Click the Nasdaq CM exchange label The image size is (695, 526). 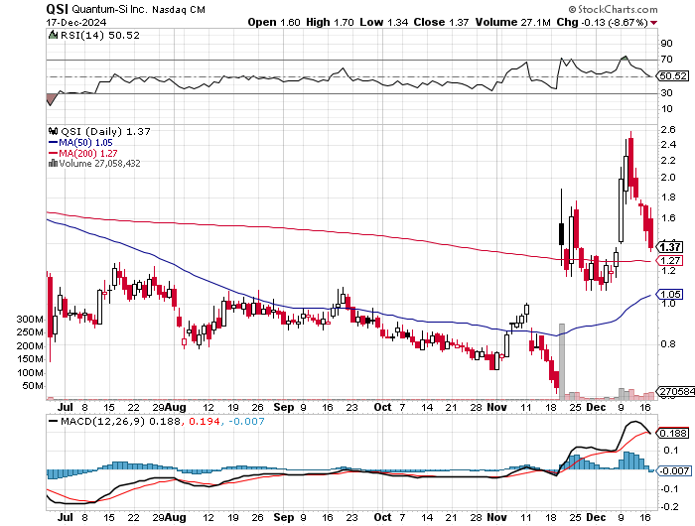(179, 9)
